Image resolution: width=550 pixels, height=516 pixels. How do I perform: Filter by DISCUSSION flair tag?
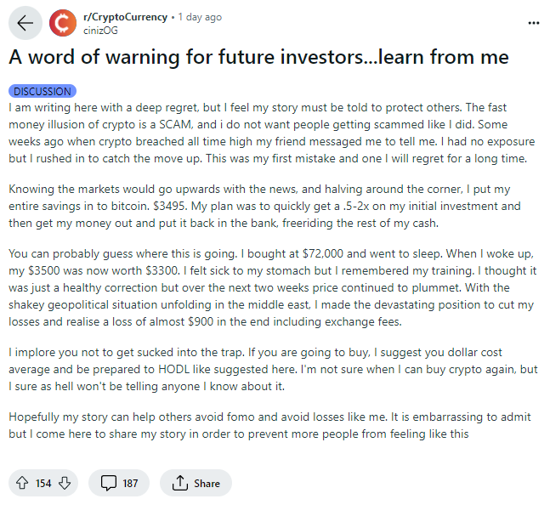[43, 91]
